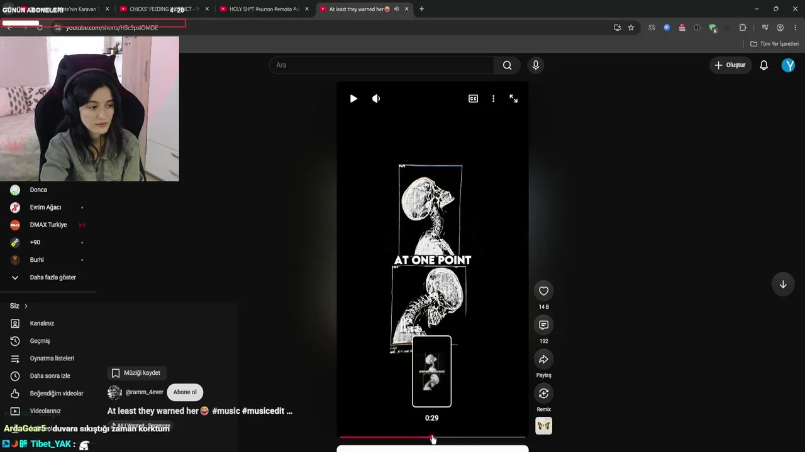Subscribe with the Abone ol button
The width and height of the screenshot is (805, 452).
click(185, 392)
